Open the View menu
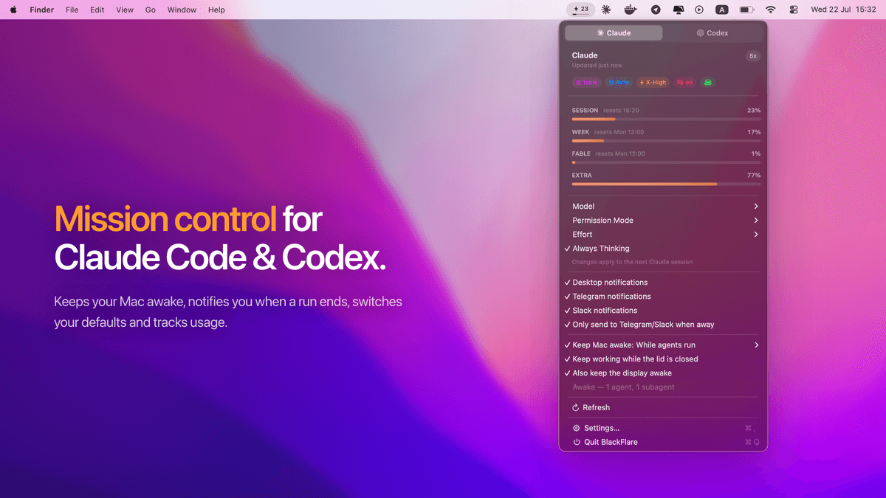 coord(125,10)
